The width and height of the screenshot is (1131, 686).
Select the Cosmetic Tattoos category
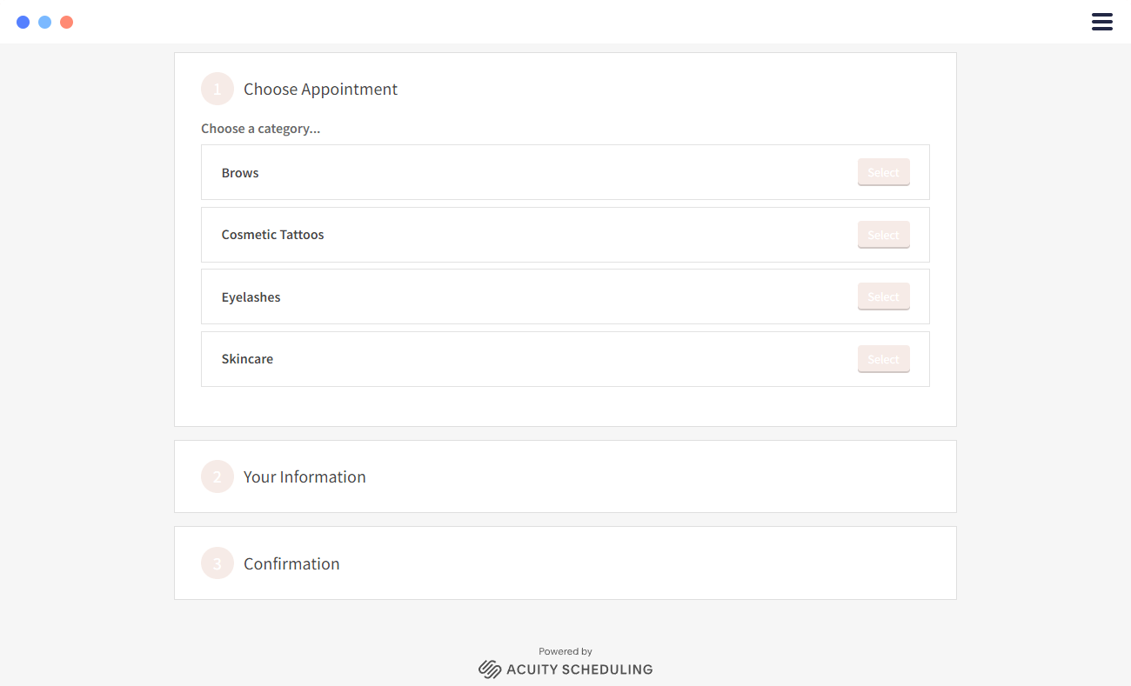coord(883,234)
